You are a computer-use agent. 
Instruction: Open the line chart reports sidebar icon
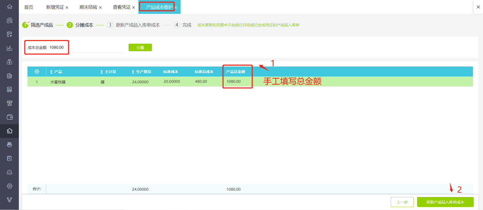click(x=10, y=48)
